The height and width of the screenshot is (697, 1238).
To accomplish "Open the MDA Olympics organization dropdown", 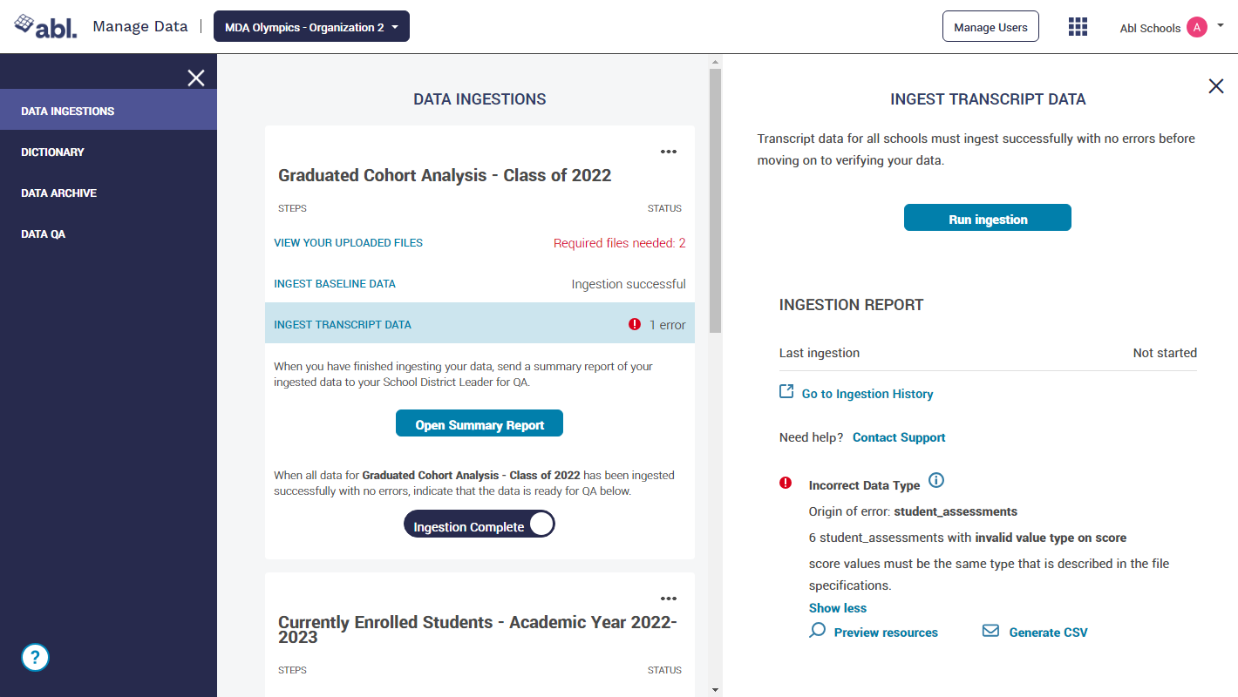I will coord(311,27).
